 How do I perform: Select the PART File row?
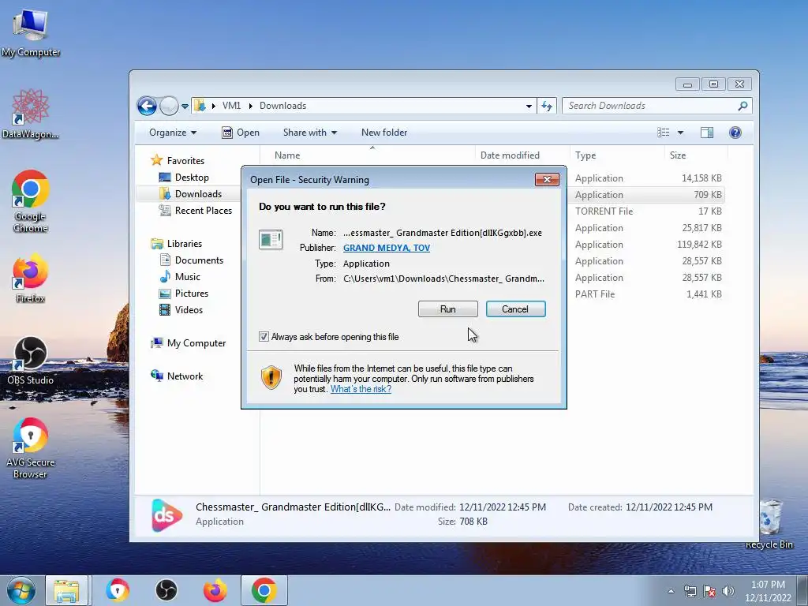[x=649, y=294]
